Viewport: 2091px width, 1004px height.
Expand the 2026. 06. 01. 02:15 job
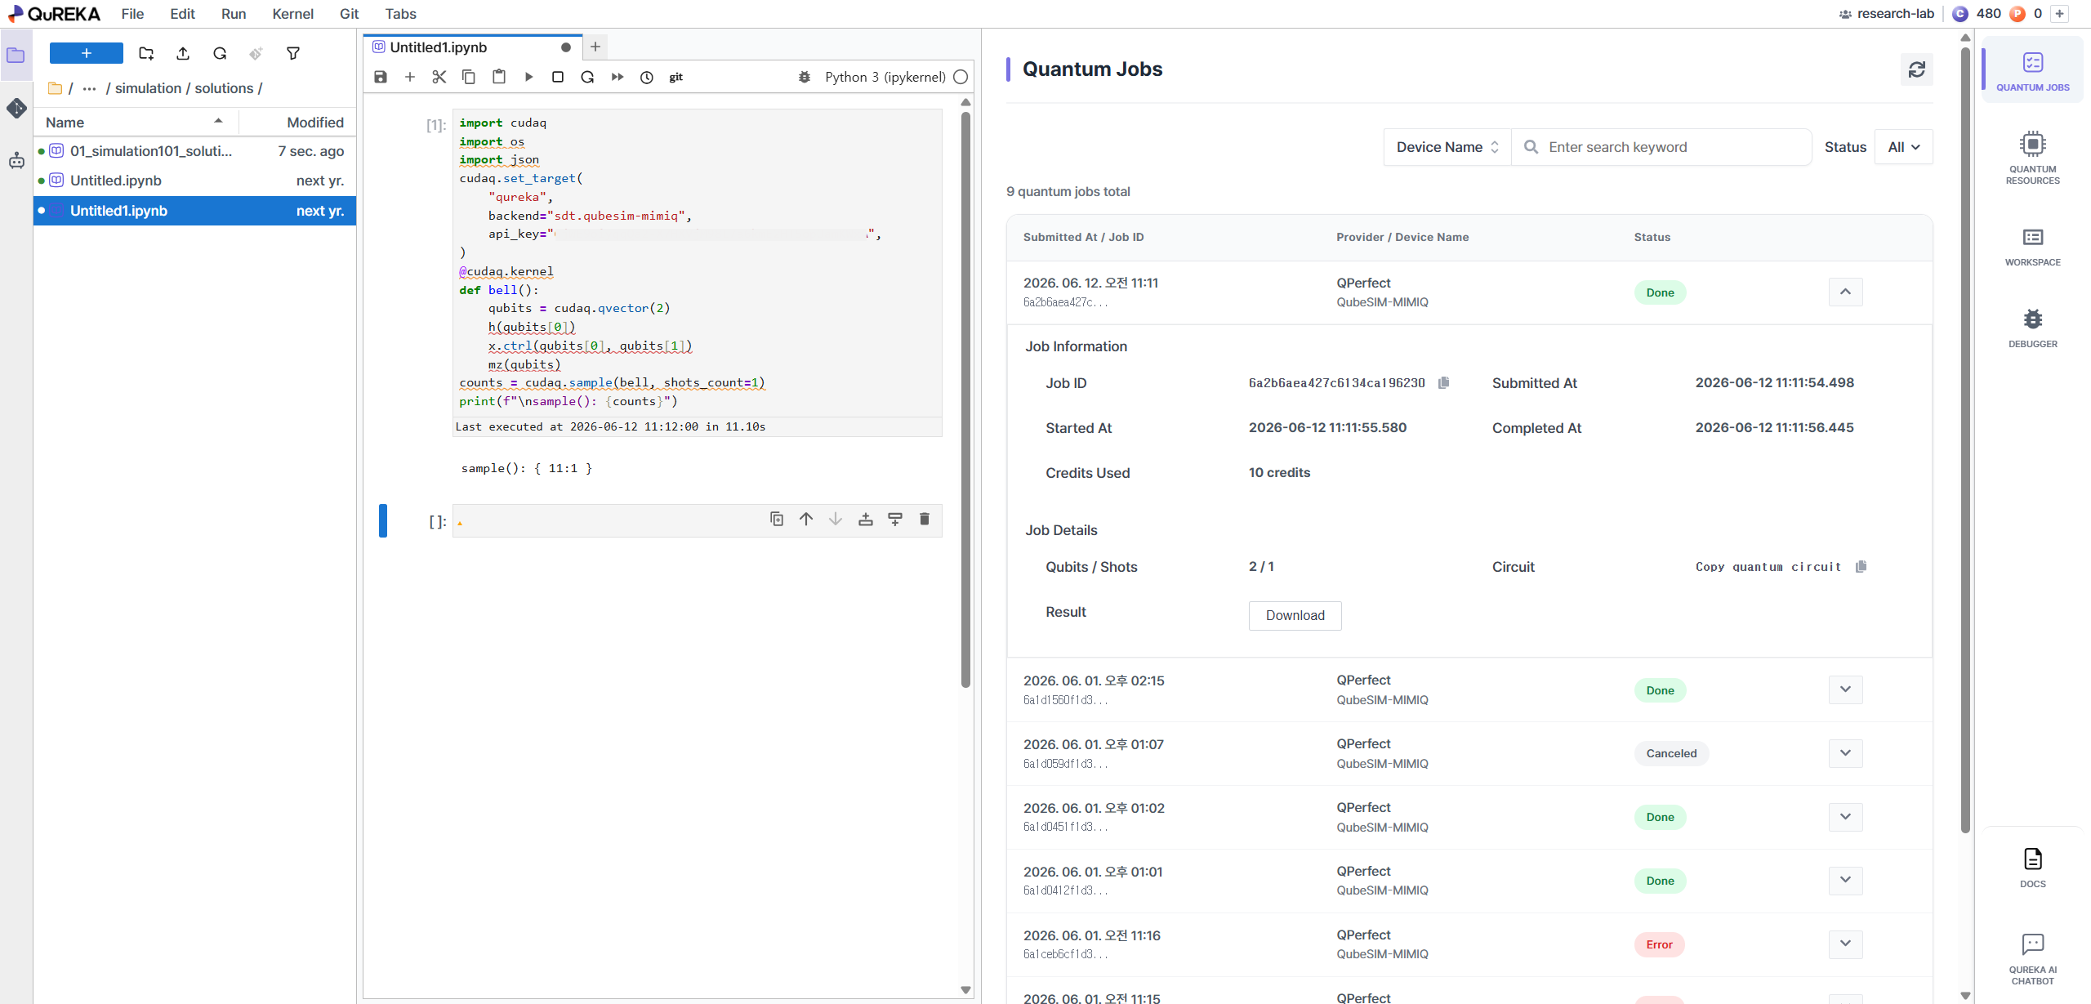pos(1845,689)
